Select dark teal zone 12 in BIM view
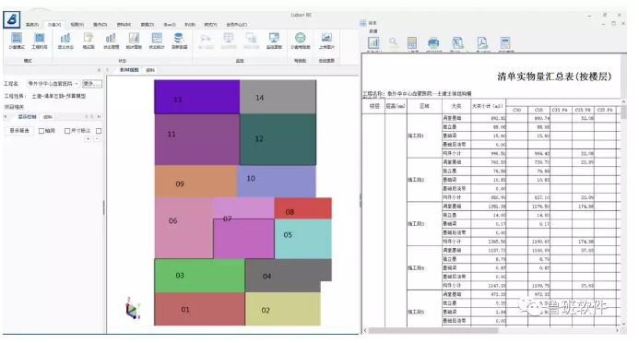 278,139
